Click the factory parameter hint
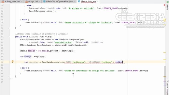Image resolution: width=169 pixels, height=95 pixels. click(x=79, y=42)
